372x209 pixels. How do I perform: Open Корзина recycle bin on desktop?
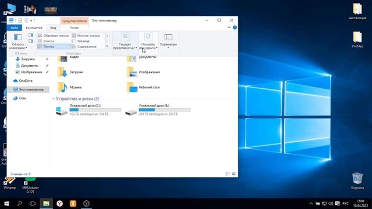pos(357,181)
